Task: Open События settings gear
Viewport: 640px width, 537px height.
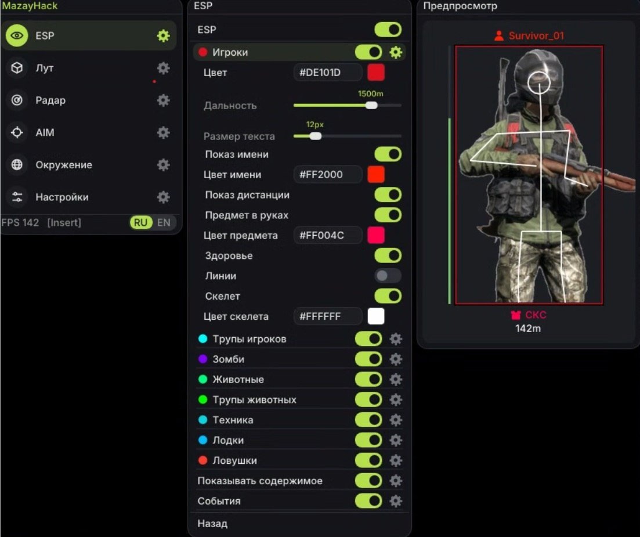Action: (396, 500)
